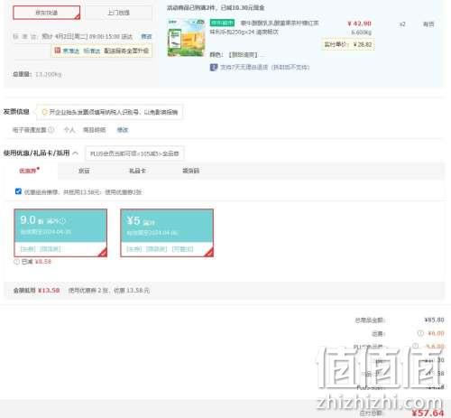Collapse the 使用优惠/礼品卡/抵用 section chevron
The width and height of the screenshot is (451, 418).
pyautogui.click(x=76, y=153)
